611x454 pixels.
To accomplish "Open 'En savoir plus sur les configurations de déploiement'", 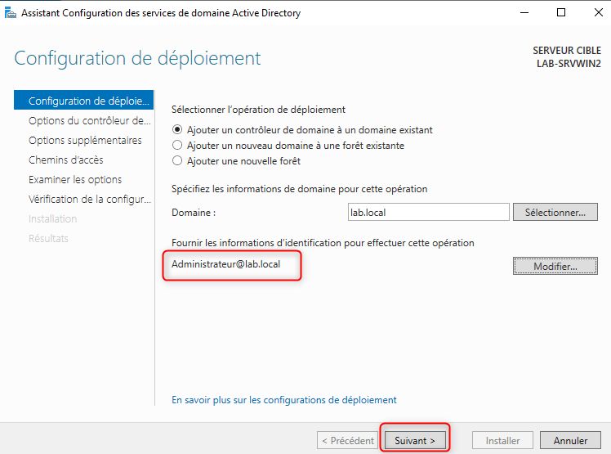I will 283,400.
